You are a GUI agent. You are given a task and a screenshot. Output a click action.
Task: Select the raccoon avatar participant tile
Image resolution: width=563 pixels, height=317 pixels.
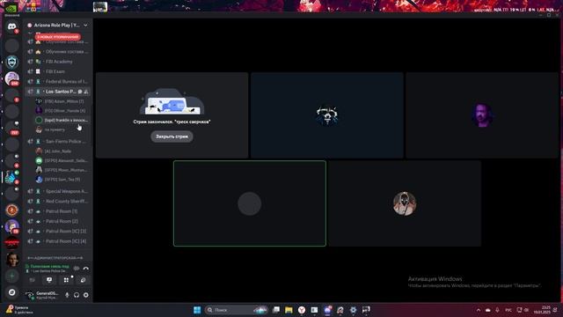(x=327, y=115)
